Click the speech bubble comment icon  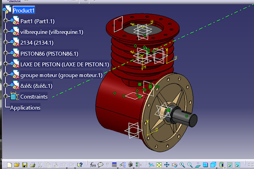[100, 165]
